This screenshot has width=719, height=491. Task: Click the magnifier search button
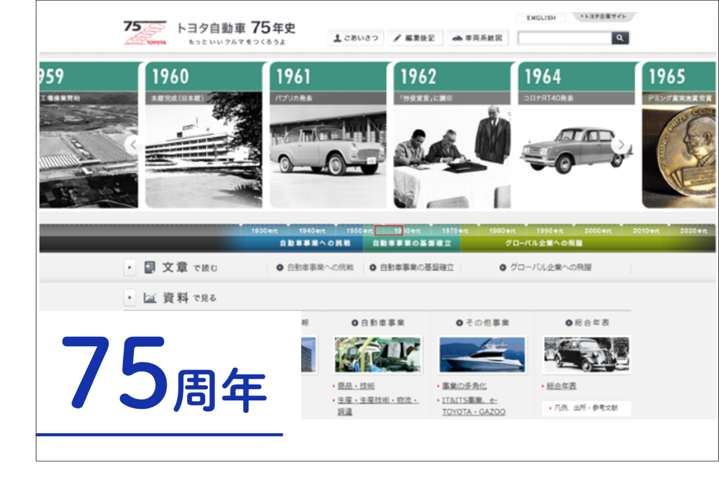point(620,38)
